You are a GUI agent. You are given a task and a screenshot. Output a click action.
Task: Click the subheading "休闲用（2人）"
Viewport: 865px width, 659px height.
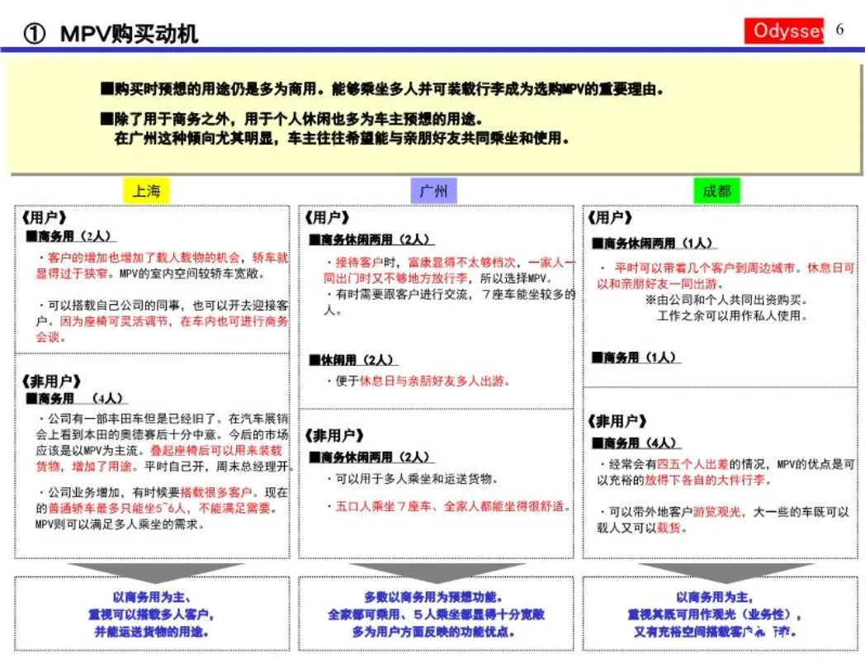353,360
